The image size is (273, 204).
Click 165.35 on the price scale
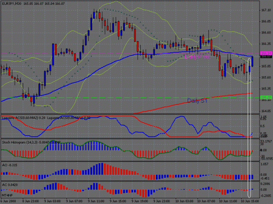(x=266, y=89)
